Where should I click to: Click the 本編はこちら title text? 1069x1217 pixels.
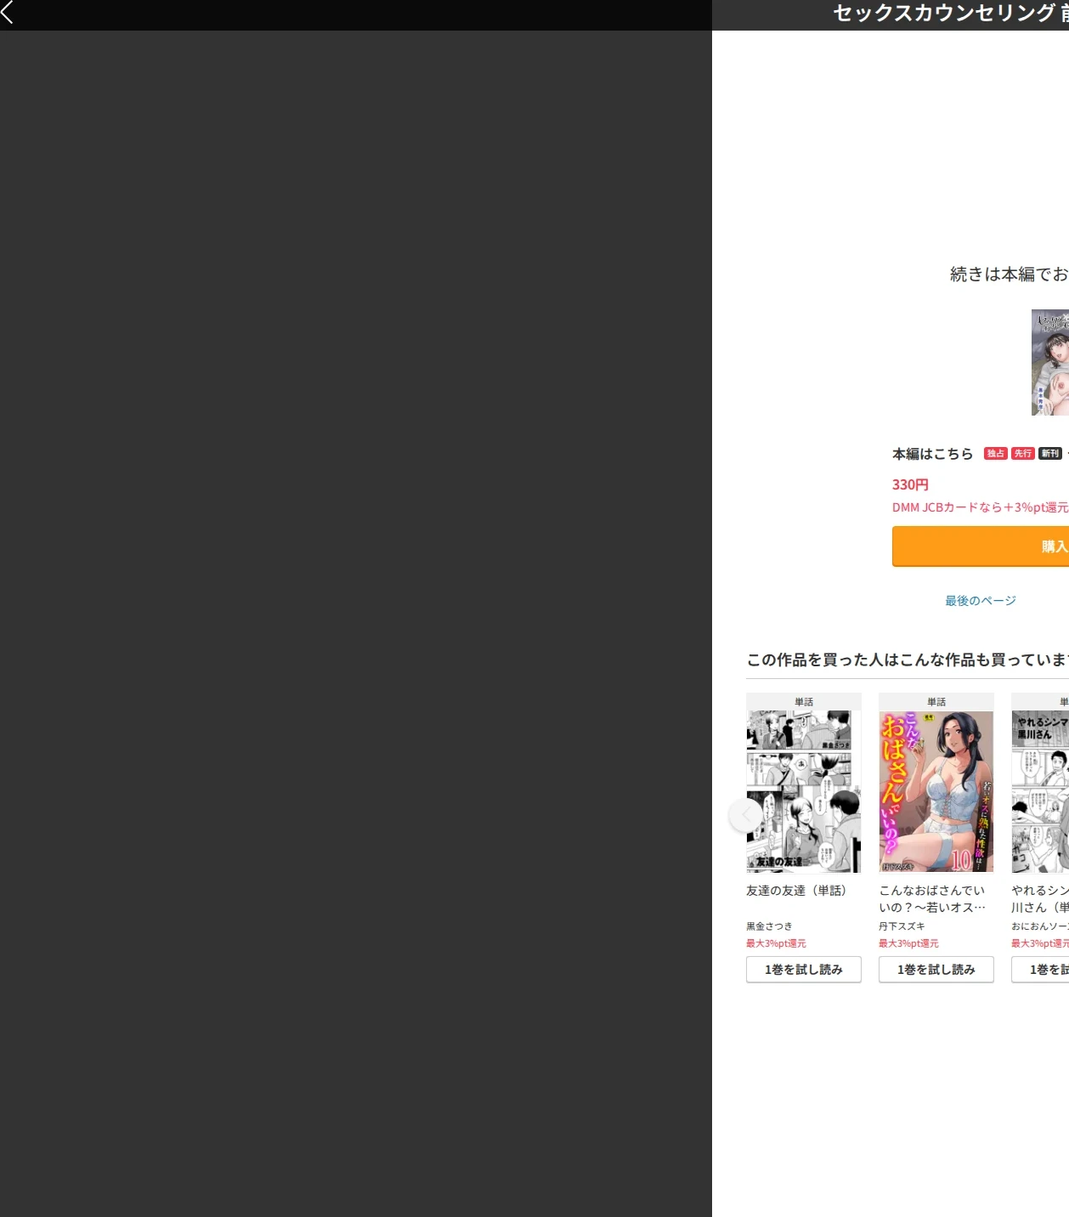pyautogui.click(x=932, y=454)
